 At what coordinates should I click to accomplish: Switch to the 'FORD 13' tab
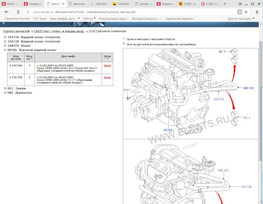coord(210,4)
